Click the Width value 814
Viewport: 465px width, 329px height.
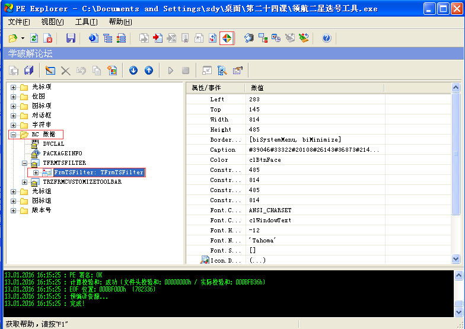[254, 120]
